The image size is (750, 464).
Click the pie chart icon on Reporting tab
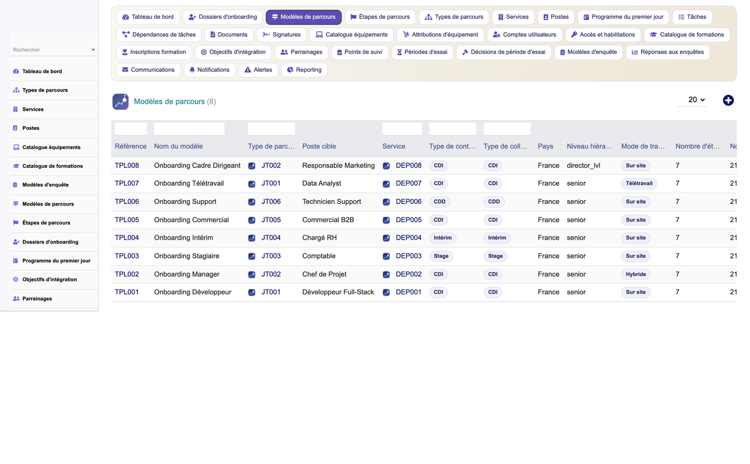point(290,70)
